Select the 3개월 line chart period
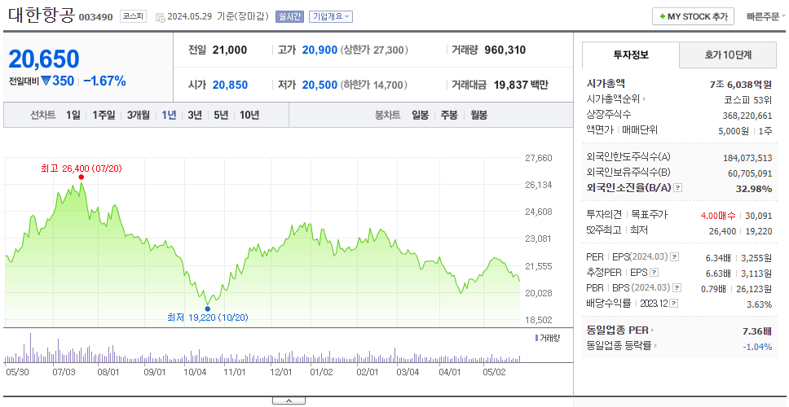This screenshot has height=407, width=789. [x=139, y=115]
